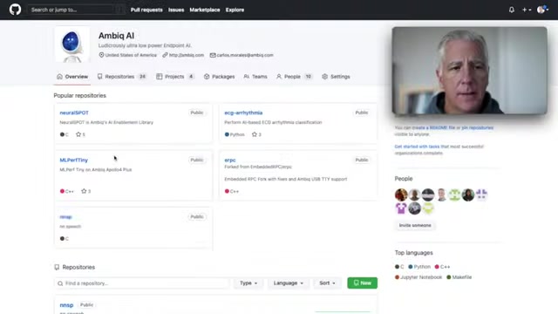
Task: Click the carlos.morales@ambiq.com email link
Action: pos(245,55)
